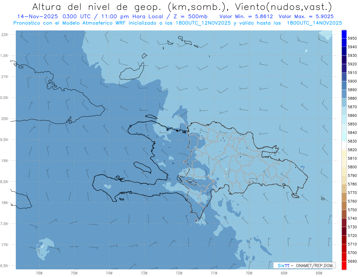Click the colorbar label "5830"
358x277 pixels.
pyautogui.click(x=352, y=141)
